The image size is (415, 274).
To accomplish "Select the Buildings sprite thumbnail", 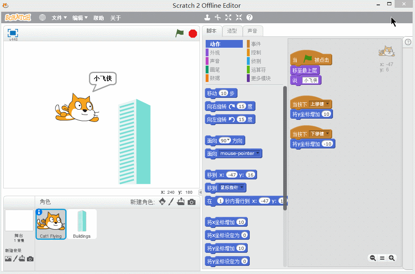I will pyautogui.click(x=82, y=224).
